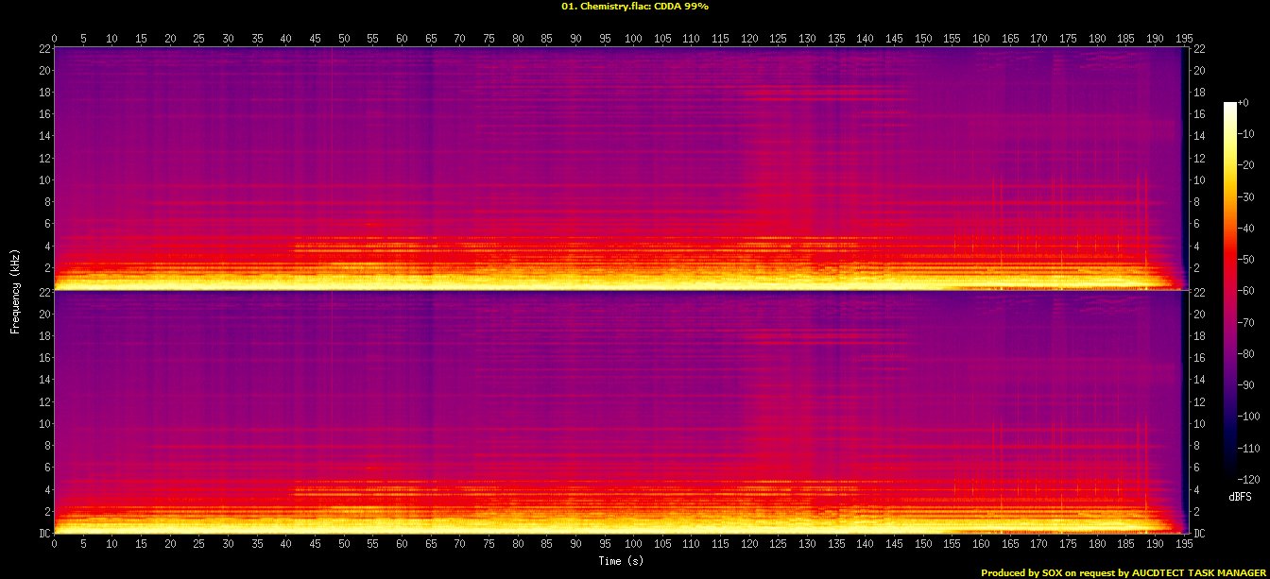The height and width of the screenshot is (579, 1270).
Task: Select the 0 tick on the bottom time axis
Action: click(55, 545)
